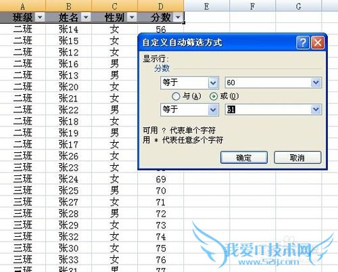
Task: Click the cell with name 张20
Action: 69,87
